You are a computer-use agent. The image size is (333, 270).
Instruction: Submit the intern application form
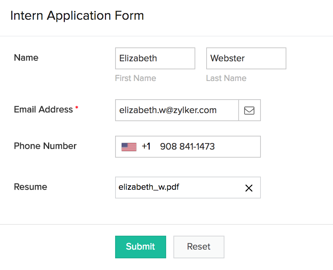click(140, 247)
